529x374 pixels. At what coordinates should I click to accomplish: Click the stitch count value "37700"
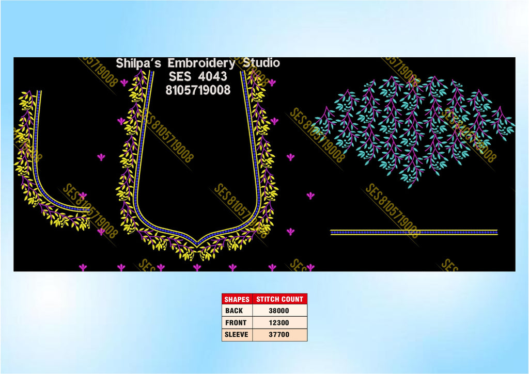tap(278, 335)
